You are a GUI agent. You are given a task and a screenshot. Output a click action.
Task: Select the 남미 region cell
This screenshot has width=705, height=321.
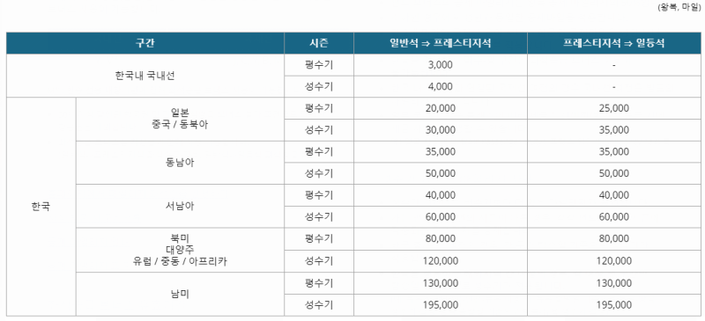(180, 294)
